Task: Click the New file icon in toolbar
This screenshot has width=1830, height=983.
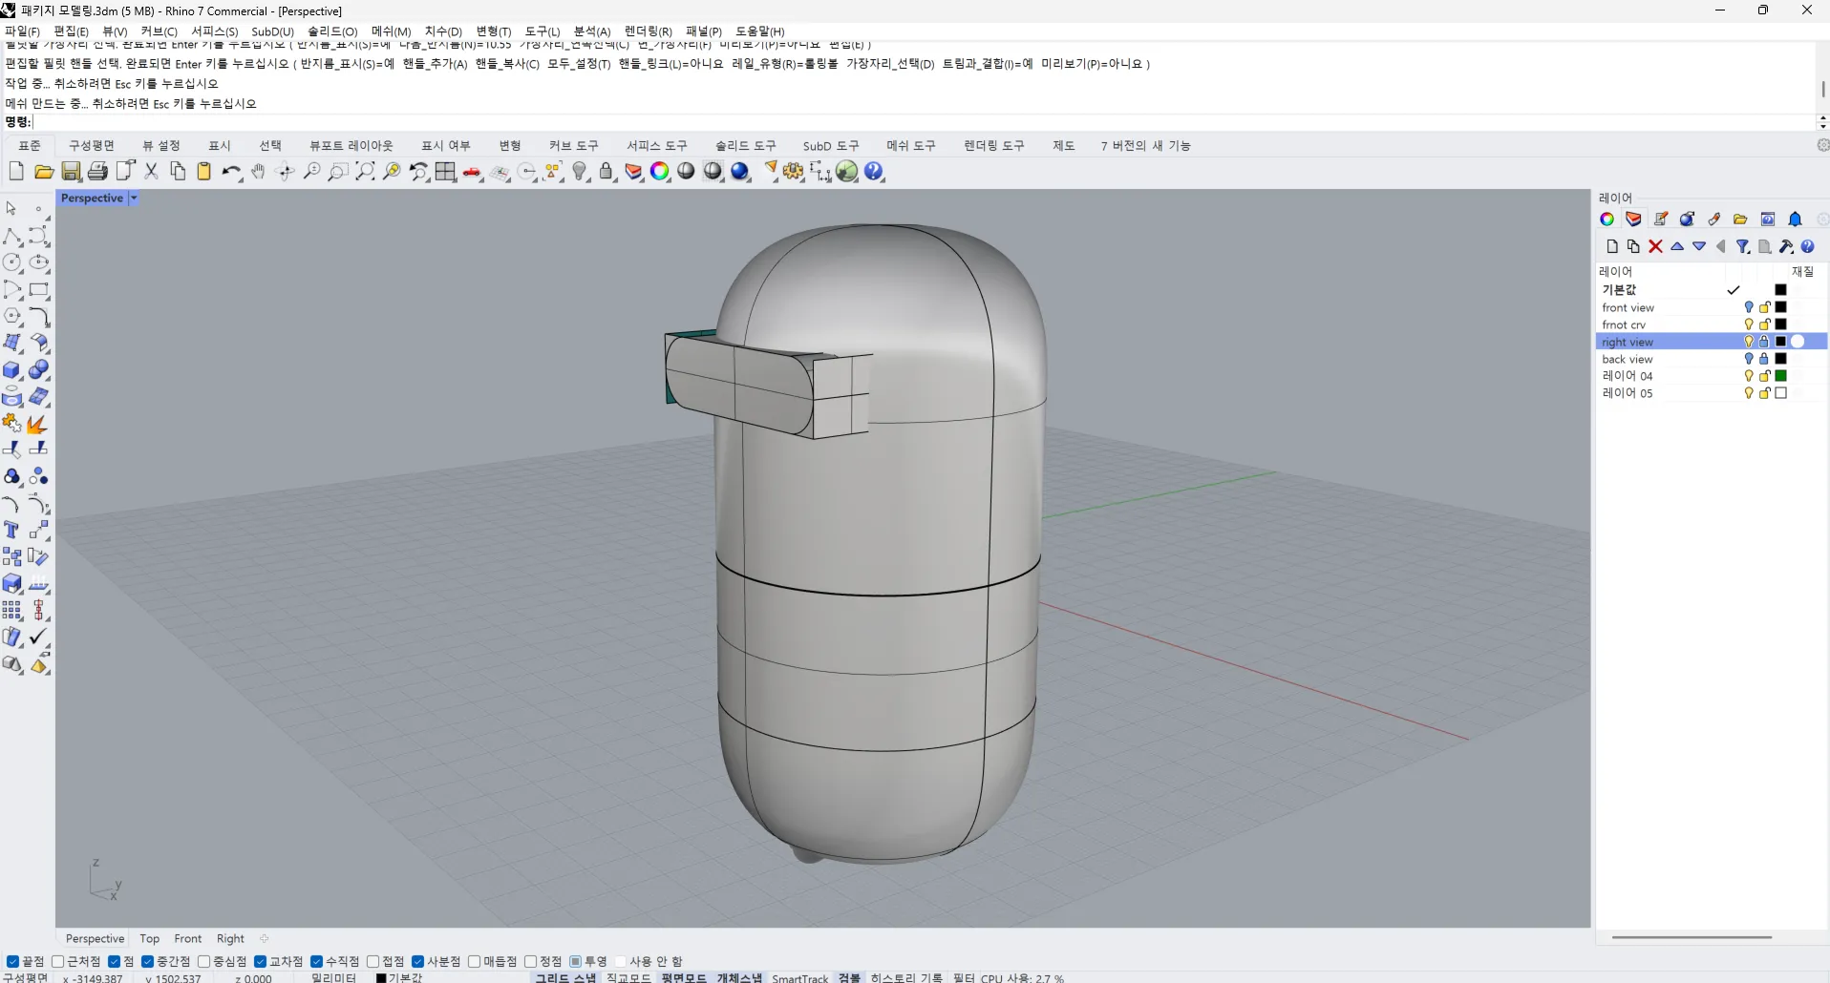Action: pos(16,171)
